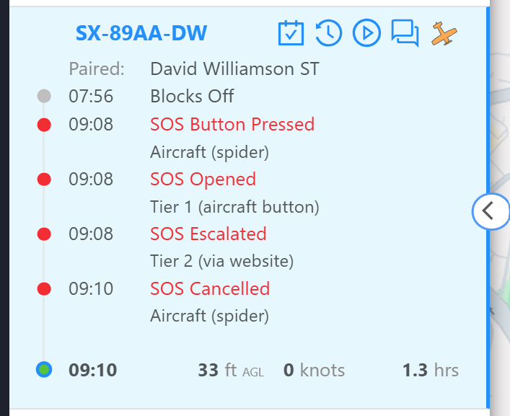Click the play replay button icon
The height and width of the screenshot is (416, 510).
pos(366,33)
